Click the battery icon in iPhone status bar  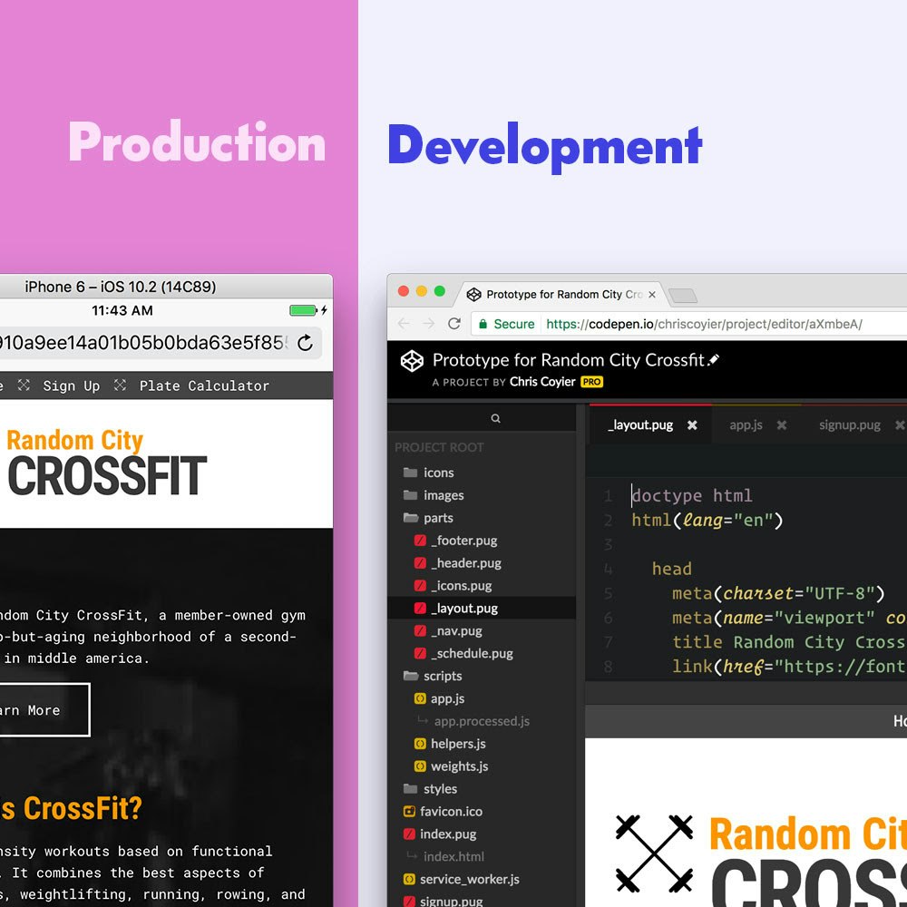point(303,310)
